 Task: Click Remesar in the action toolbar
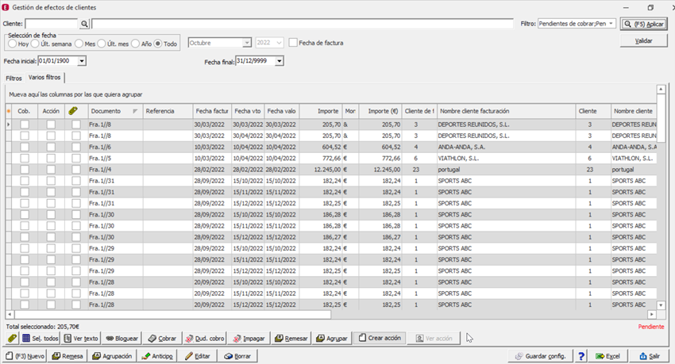291,338
